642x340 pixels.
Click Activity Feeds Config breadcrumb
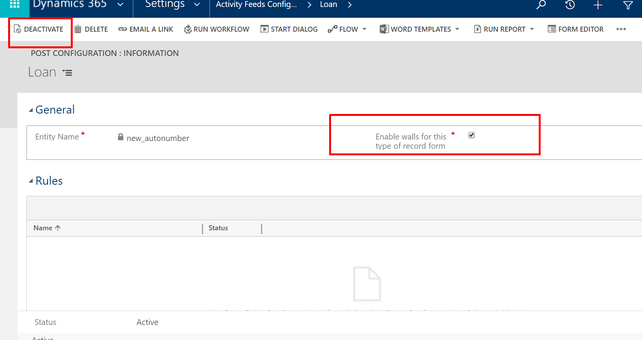[256, 5]
